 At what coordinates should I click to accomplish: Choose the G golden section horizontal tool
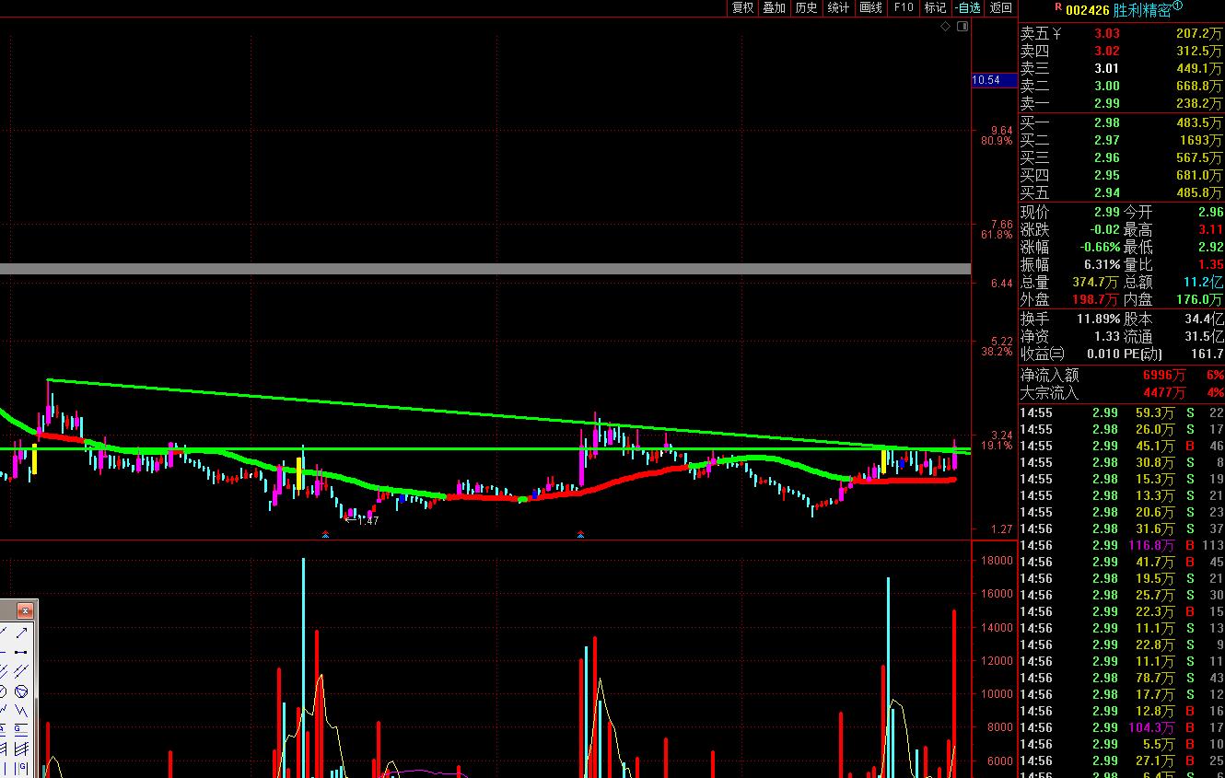point(20,729)
